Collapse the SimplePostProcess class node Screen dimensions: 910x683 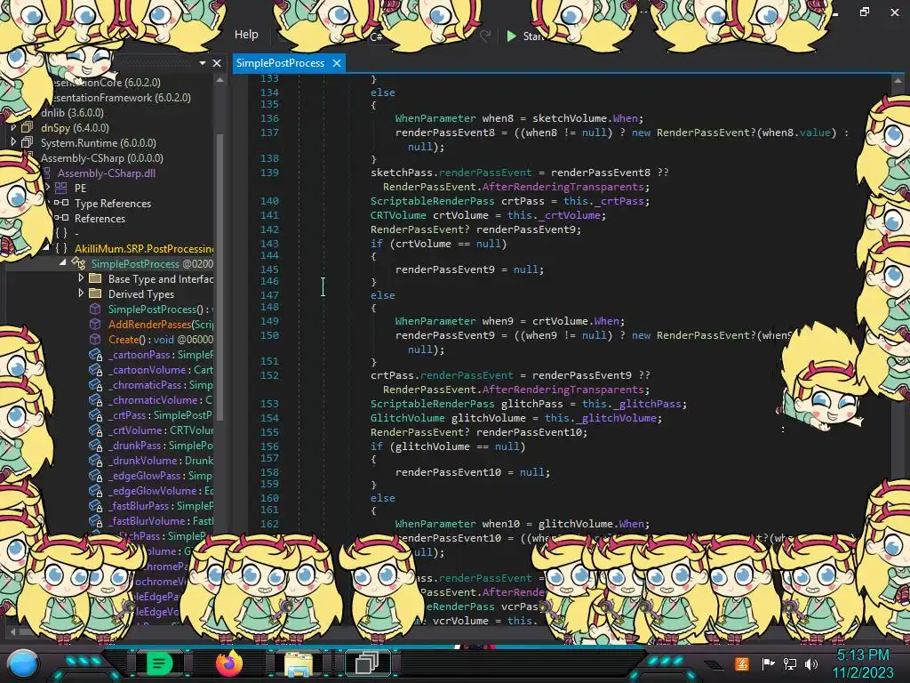[63, 263]
